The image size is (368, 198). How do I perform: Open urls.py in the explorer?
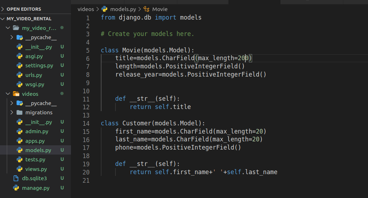point(34,75)
